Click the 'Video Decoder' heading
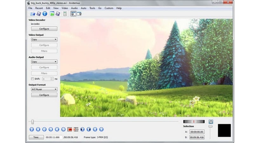This screenshot has width=254, height=143. pyautogui.click(x=37, y=20)
